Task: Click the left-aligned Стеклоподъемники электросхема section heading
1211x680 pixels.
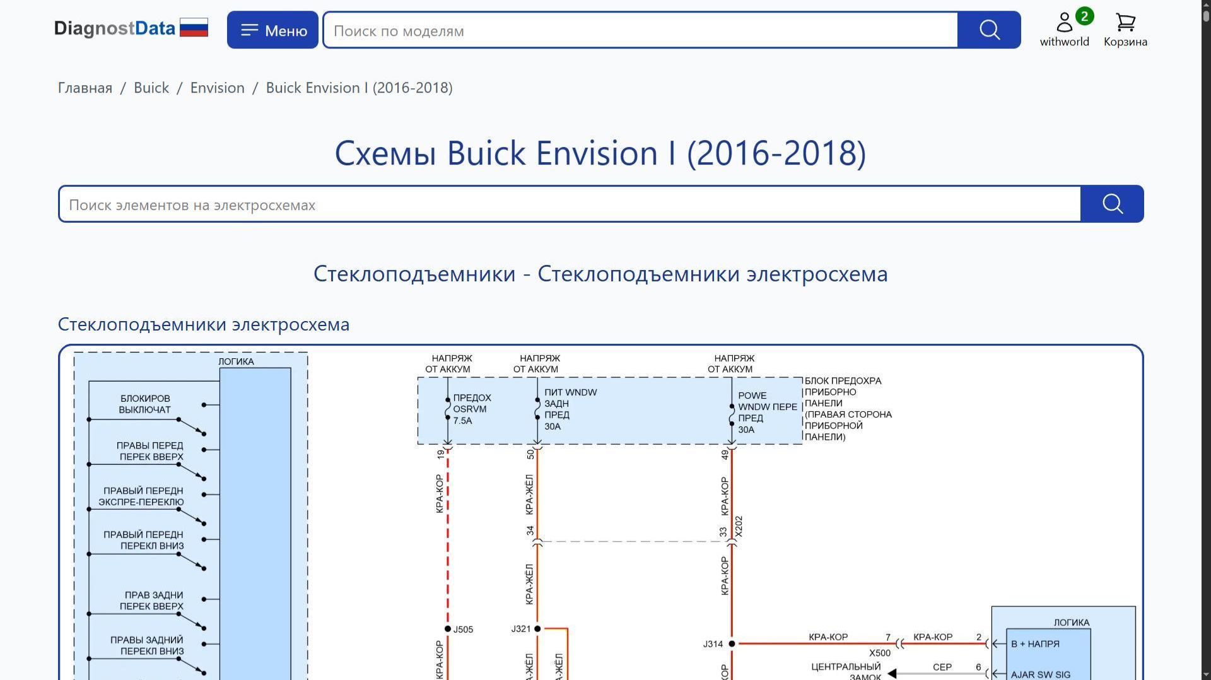Action: [204, 324]
